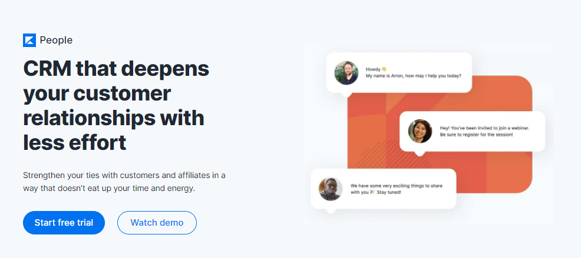Open the Howdy chat bubble from Arron
581x258 pixels.
pos(399,73)
